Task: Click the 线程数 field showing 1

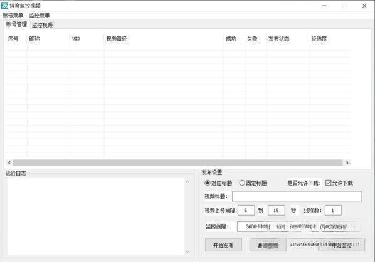Action: pyautogui.click(x=333, y=211)
